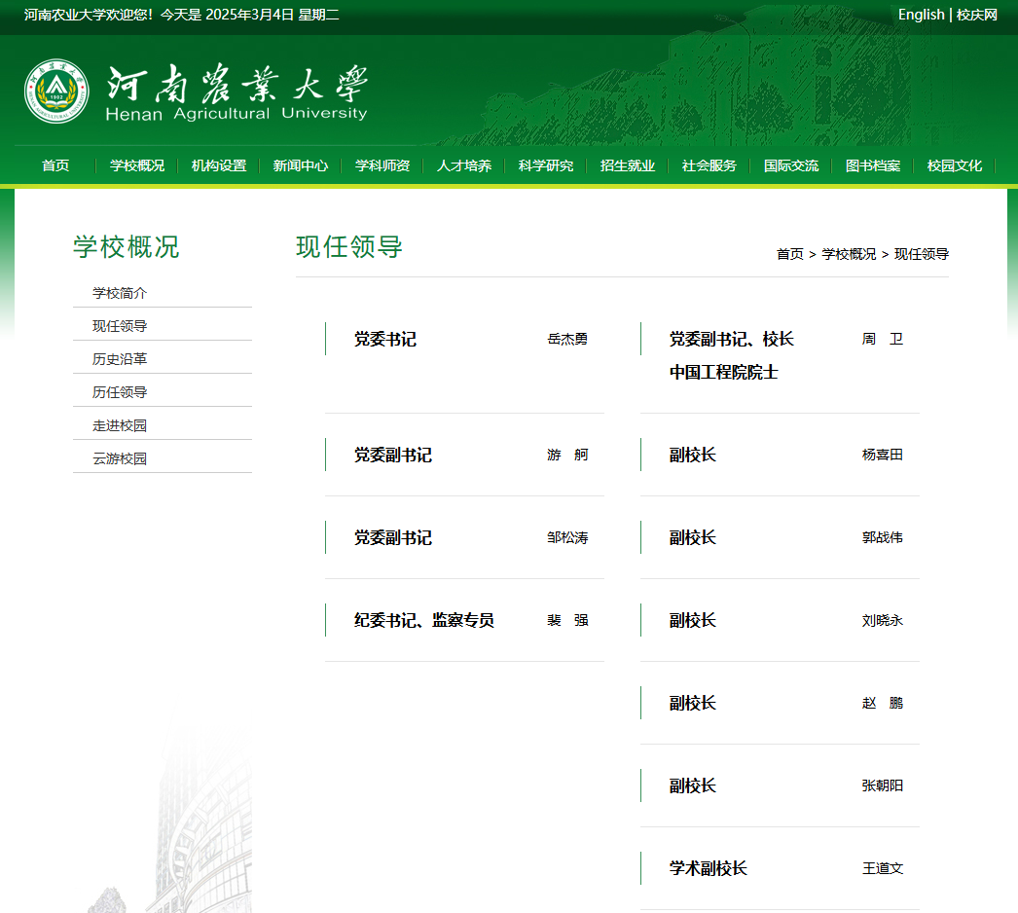
Task: Click 学科师资 in the navigation bar
Action: 382,165
